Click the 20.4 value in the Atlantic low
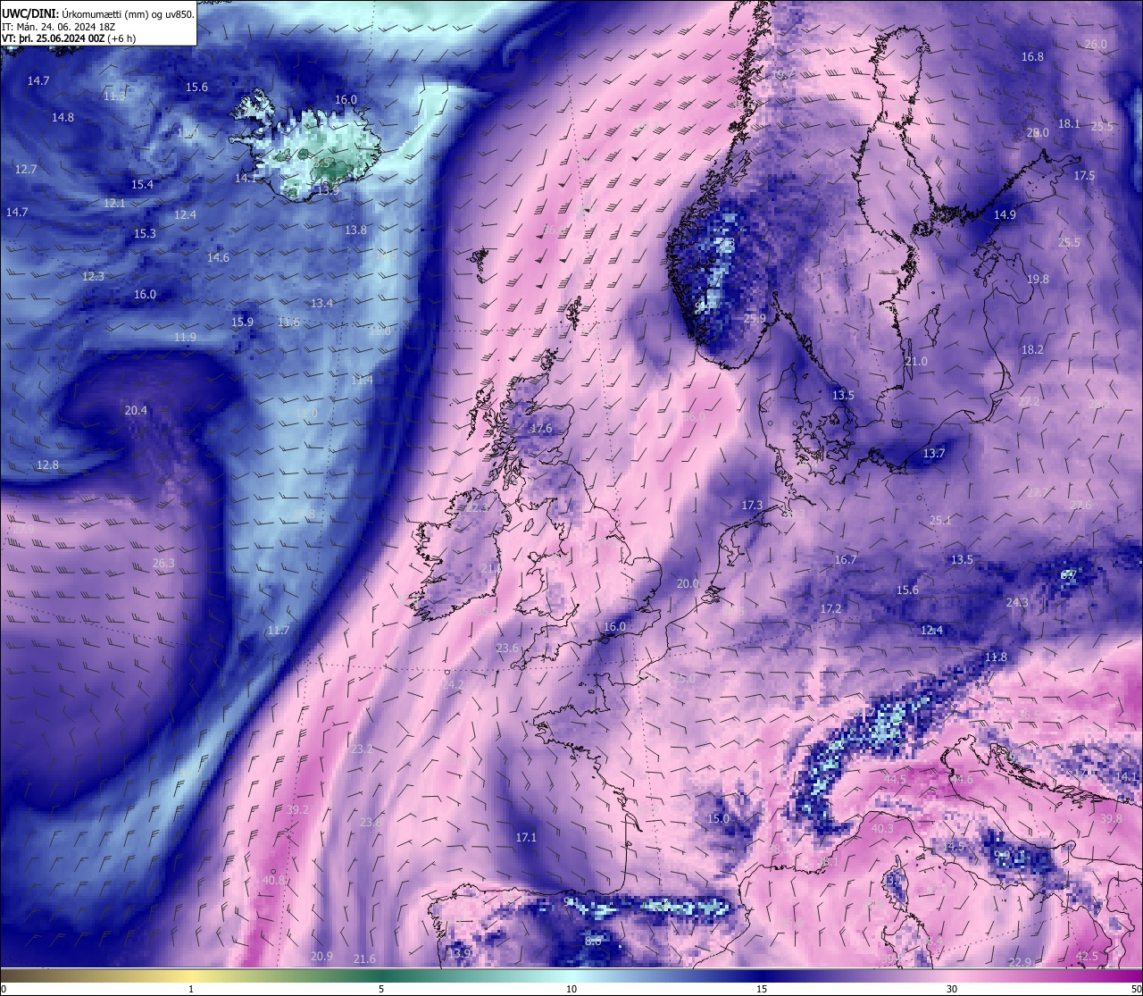1143x996 pixels. point(136,411)
